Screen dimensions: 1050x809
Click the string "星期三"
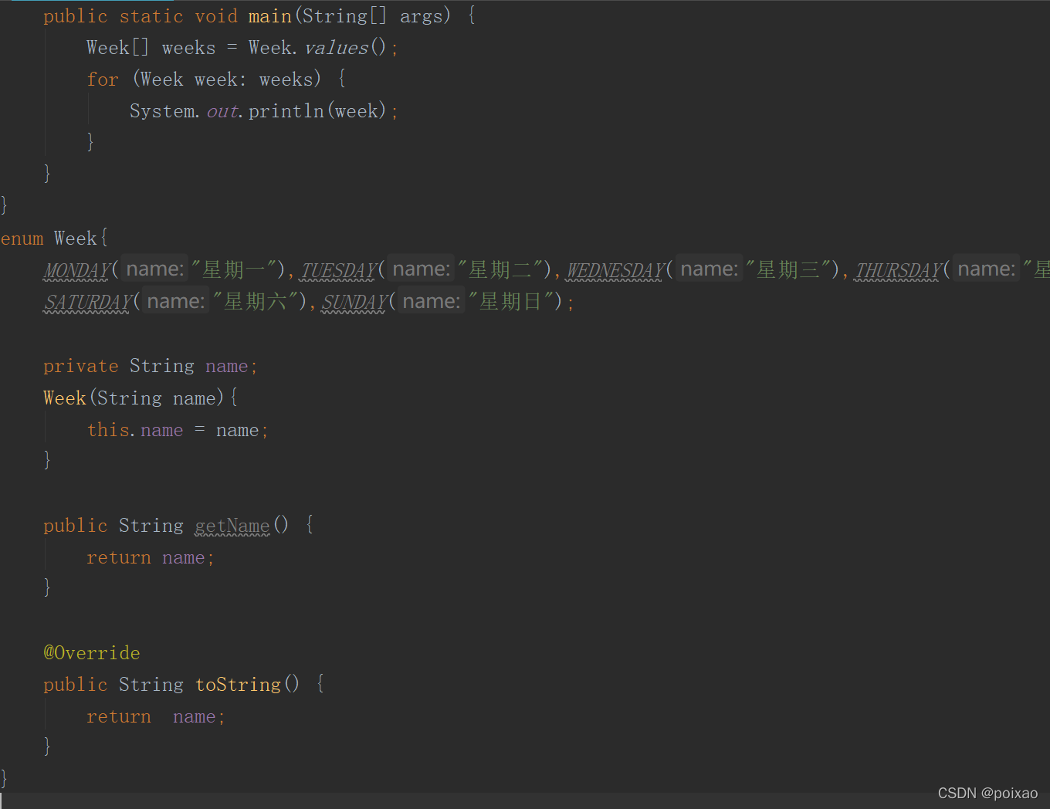click(x=788, y=270)
